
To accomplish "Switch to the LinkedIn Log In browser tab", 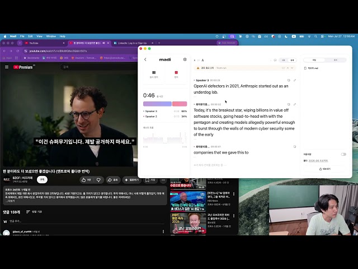I will (x=134, y=43).
